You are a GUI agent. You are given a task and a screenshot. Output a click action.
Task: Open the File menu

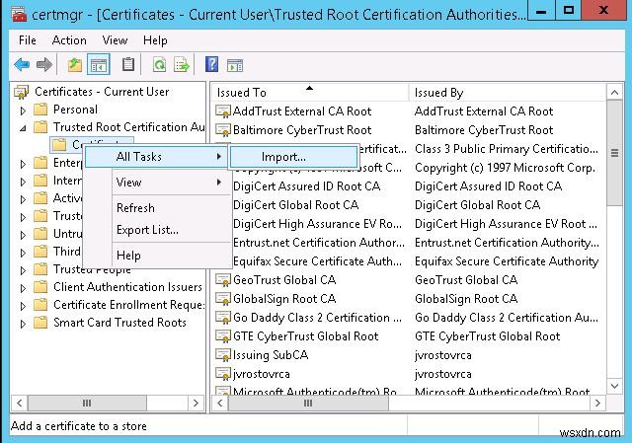point(28,40)
